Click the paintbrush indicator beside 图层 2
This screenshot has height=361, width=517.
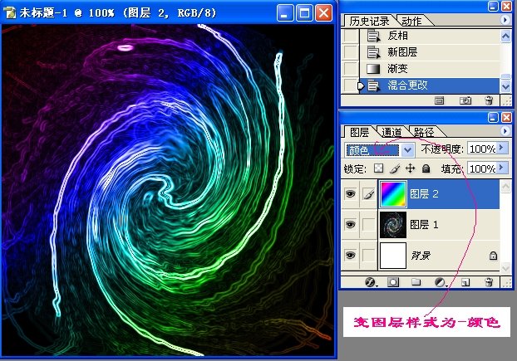tap(368, 194)
